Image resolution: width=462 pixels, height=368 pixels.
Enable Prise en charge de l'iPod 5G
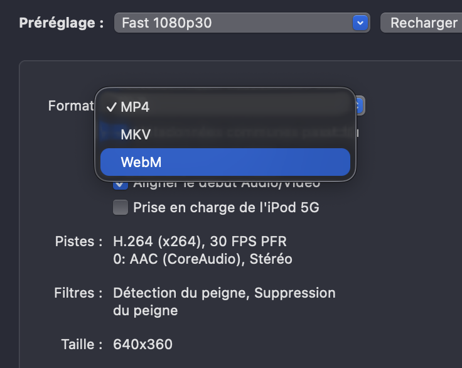(x=120, y=208)
